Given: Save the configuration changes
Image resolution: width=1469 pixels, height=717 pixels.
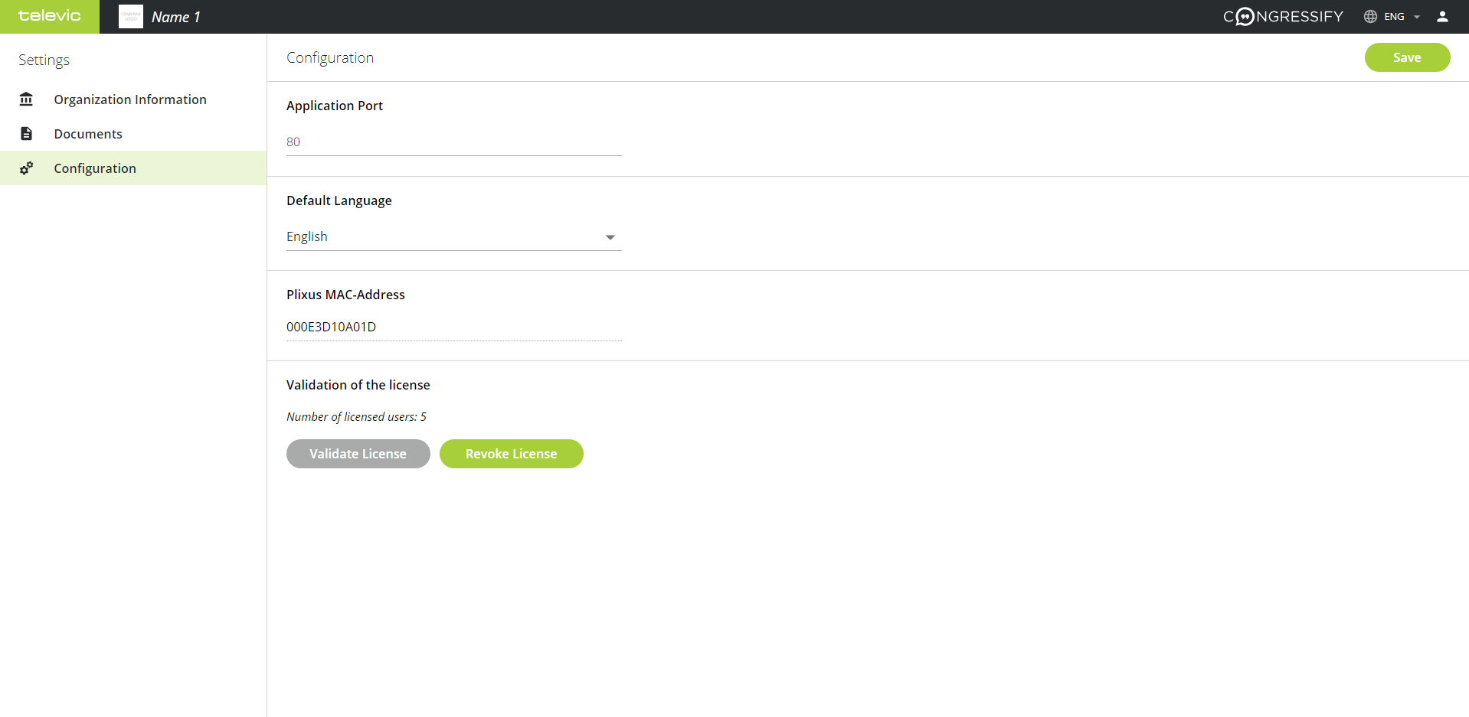Looking at the screenshot, I should coord(1406,57).
